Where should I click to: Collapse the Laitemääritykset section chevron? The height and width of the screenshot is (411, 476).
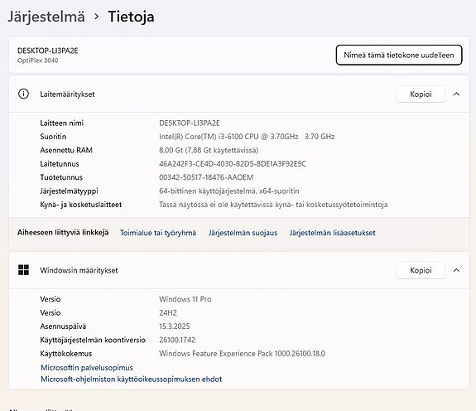coord(456,94)
